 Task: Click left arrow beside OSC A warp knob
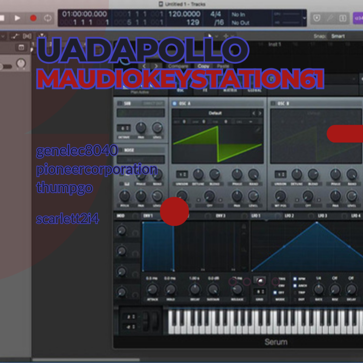(x=199, y=200)
